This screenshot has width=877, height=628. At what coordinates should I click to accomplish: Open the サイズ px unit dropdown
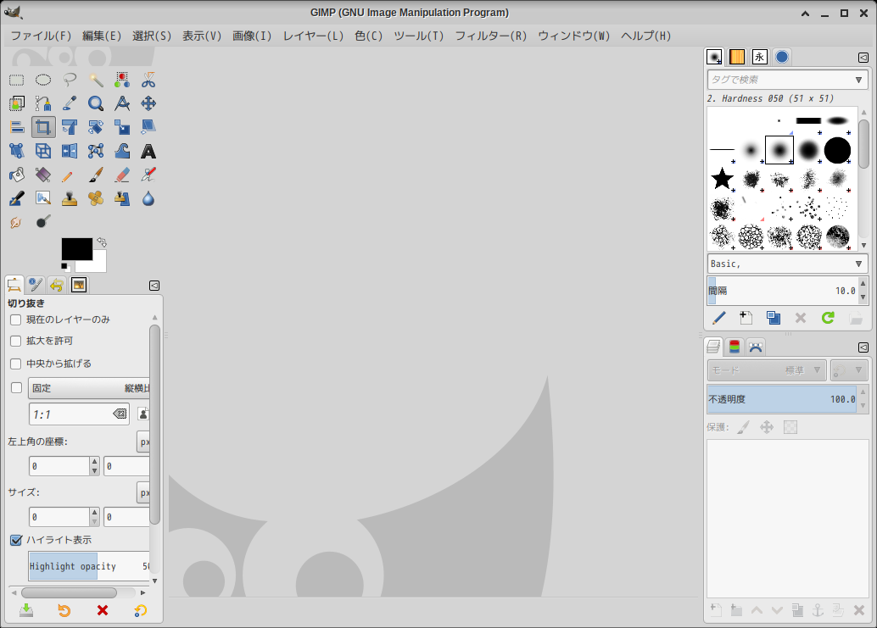(143, 492)
